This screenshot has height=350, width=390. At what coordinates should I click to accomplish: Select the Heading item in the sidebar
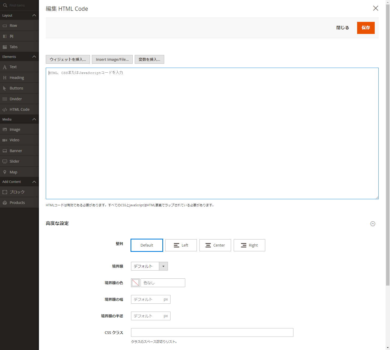click(x=17, y=78)
